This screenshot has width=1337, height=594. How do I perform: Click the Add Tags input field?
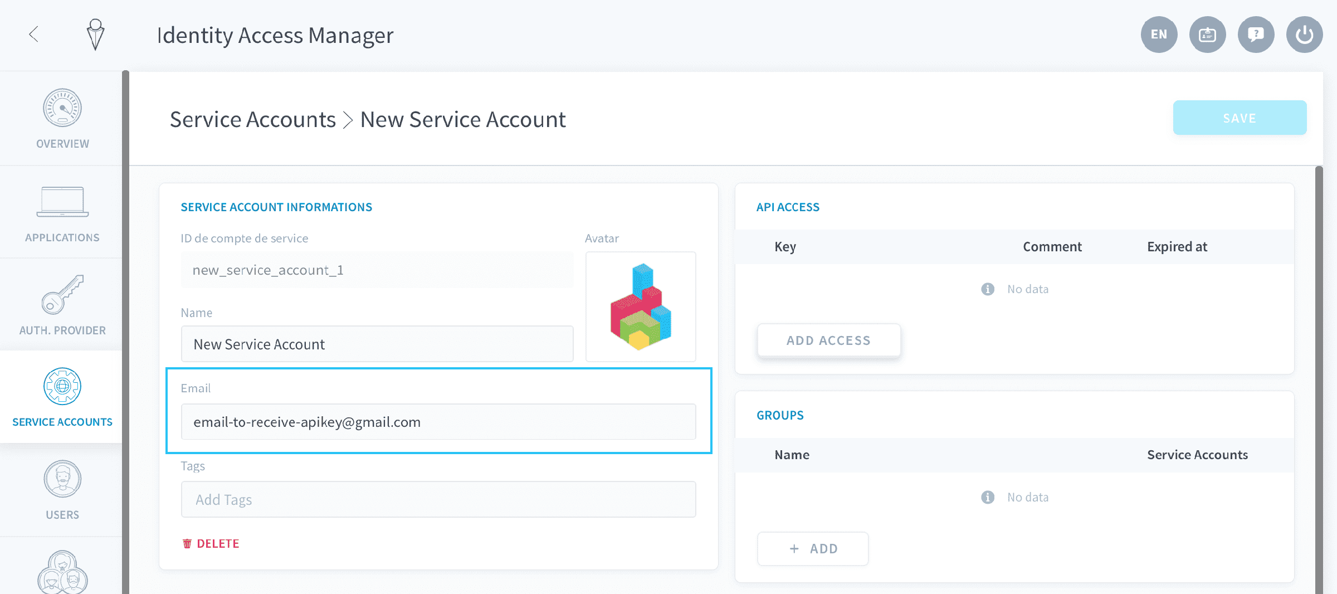point(438,500)
